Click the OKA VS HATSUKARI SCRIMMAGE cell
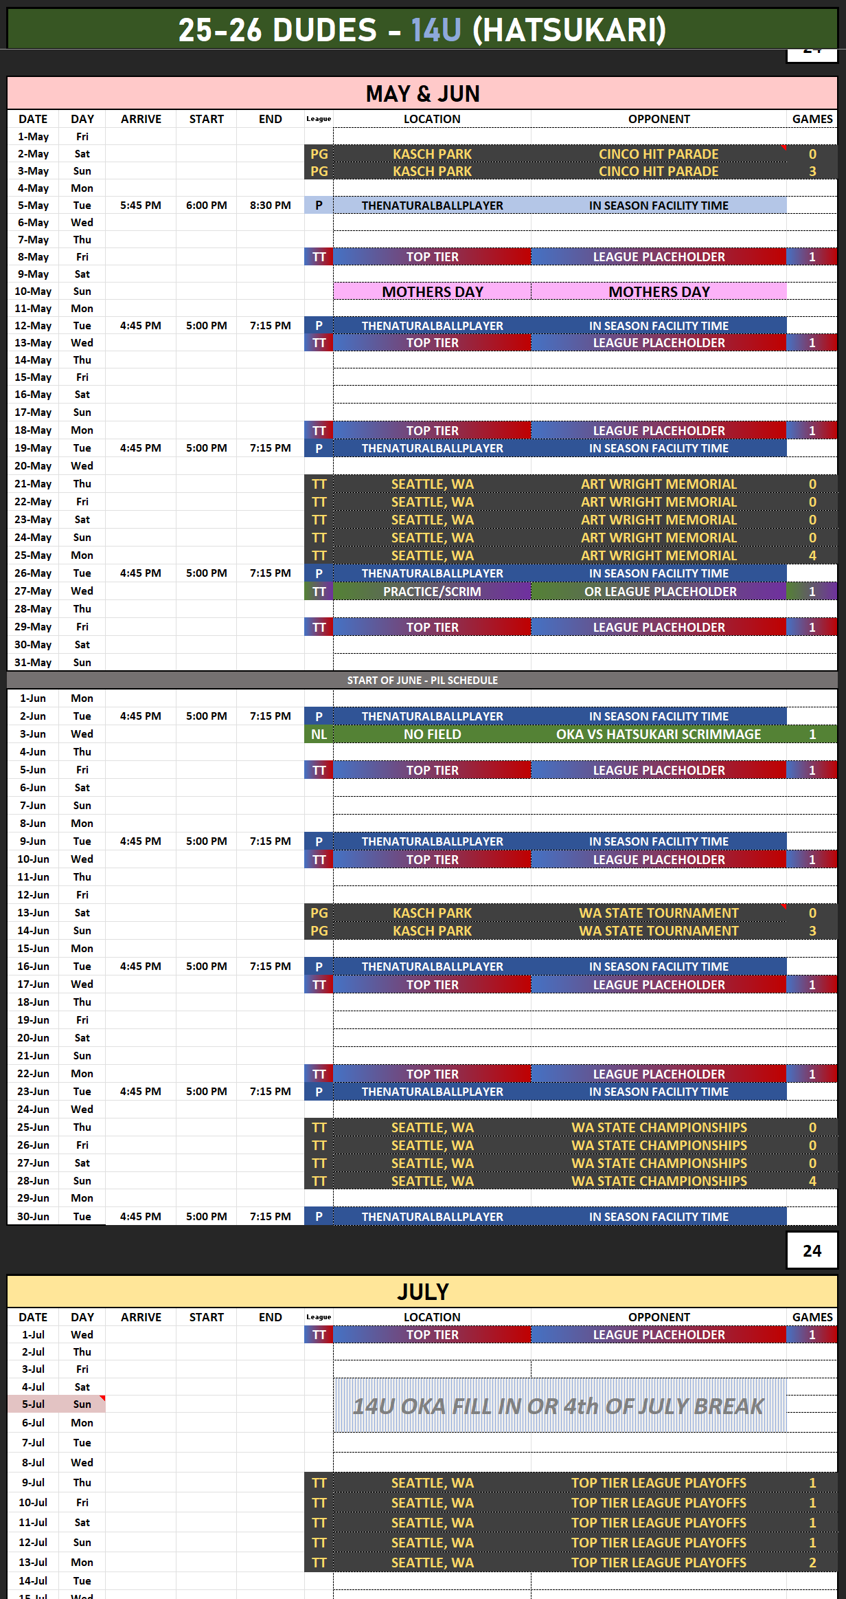Image resolution: width=846 pixels, height=1599 pixels. 659,734
